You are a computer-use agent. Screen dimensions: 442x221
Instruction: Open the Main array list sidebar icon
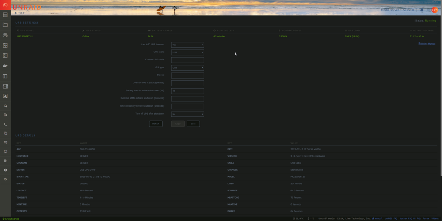[5, 15]
